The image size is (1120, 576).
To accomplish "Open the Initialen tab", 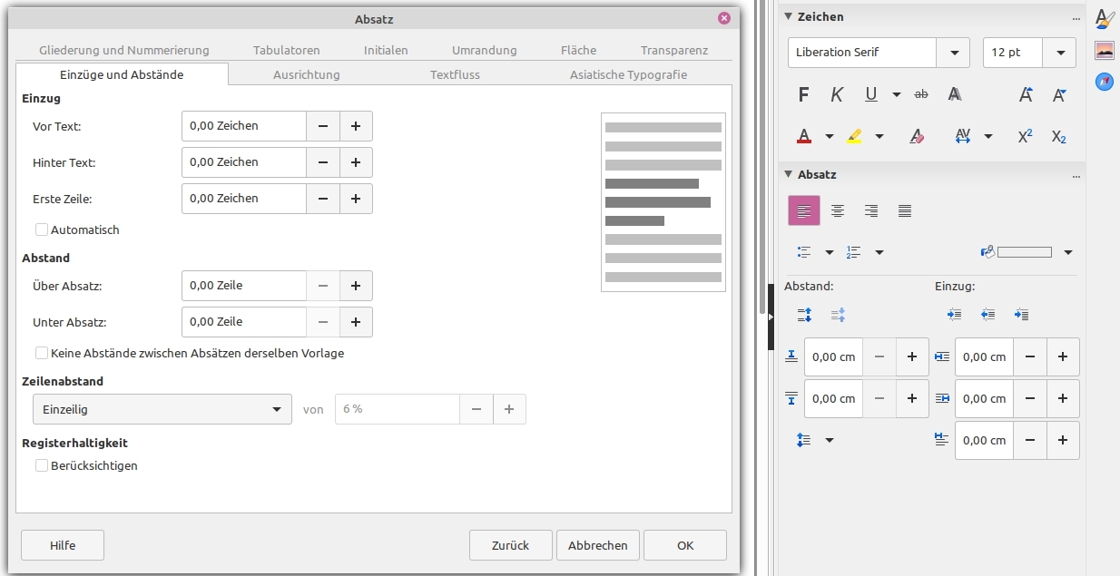I will pos(386,50).
